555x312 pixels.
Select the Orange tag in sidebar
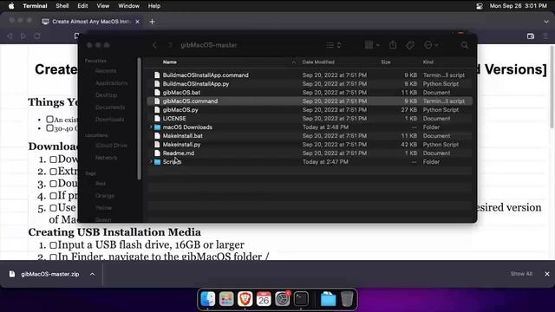[105, 196]
